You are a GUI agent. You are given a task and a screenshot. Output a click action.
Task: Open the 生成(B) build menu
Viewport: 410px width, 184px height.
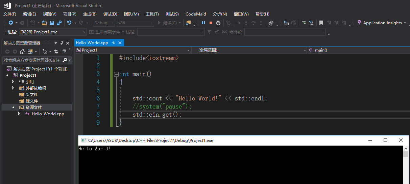(90, 14)
